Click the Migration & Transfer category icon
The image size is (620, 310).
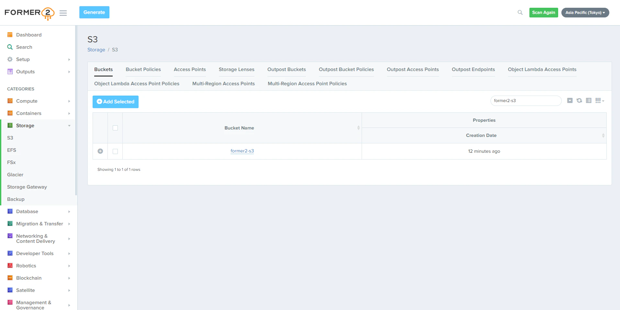coord(10,224)
